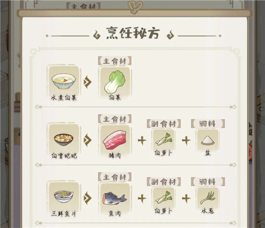The image size is (265, 228).
Task: Select the 盐 salt seasoning icon
Action: pos(208,140)
